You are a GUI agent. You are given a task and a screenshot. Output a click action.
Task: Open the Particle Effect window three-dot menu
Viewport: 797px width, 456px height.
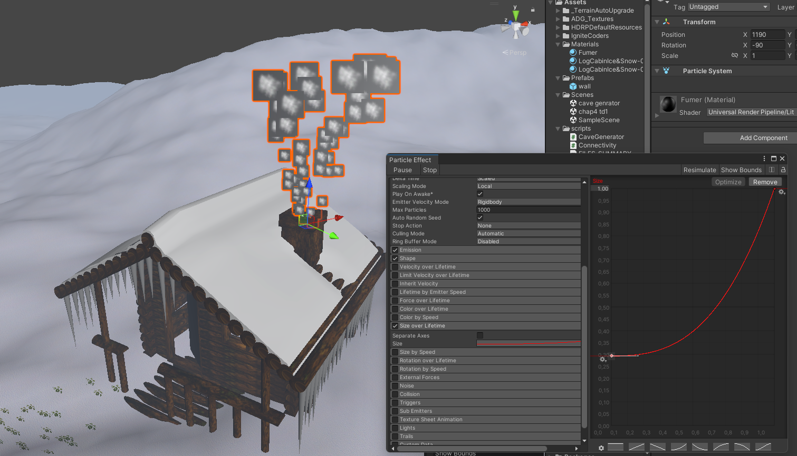tap(764, 158)
